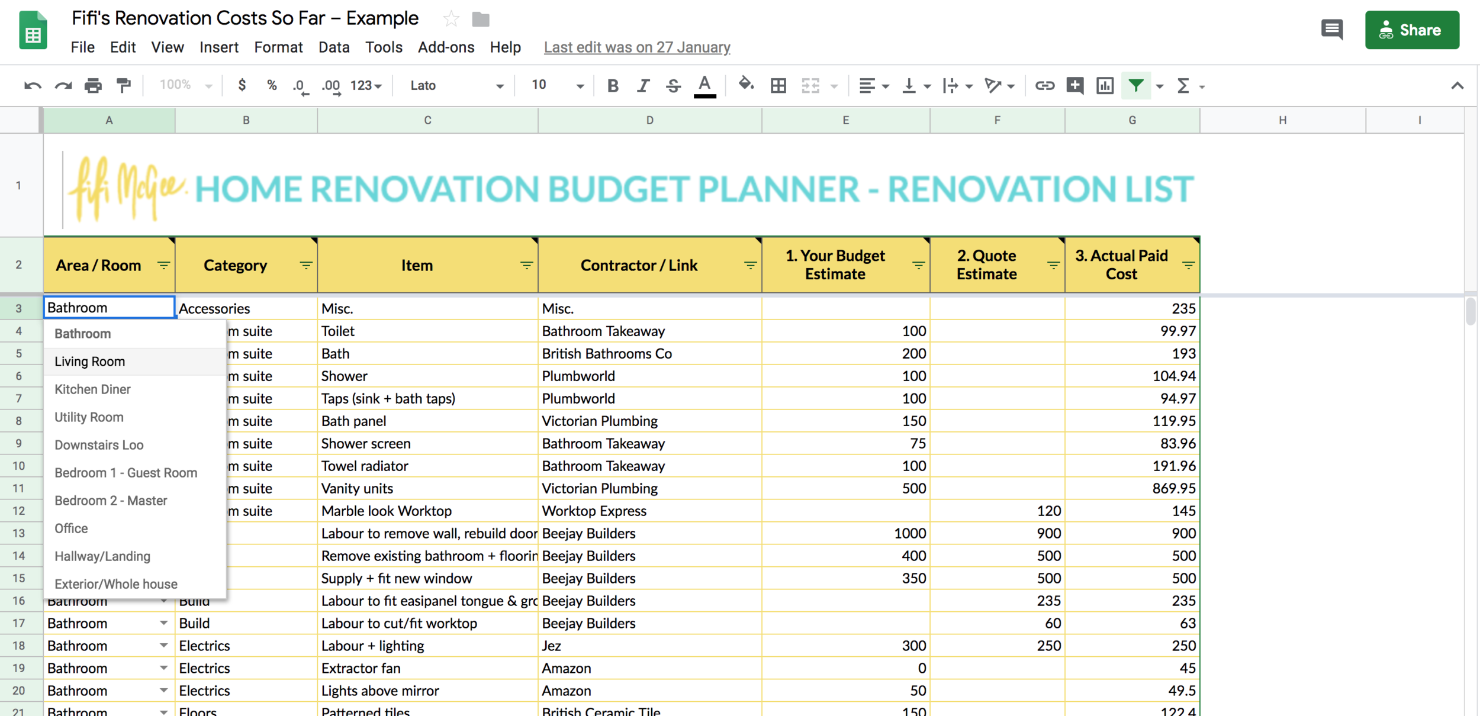
Task: Open the fill color bucket
Action: click(x=747, y=85)
